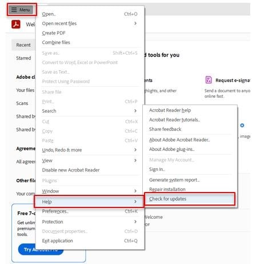Screen dimensions: 256x264
Task: Expand the Search submenu chevron
Action: [135, 111]
